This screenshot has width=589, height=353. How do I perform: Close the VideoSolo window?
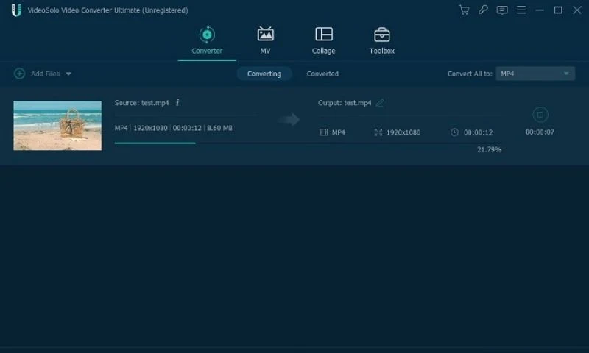(577, 10)
